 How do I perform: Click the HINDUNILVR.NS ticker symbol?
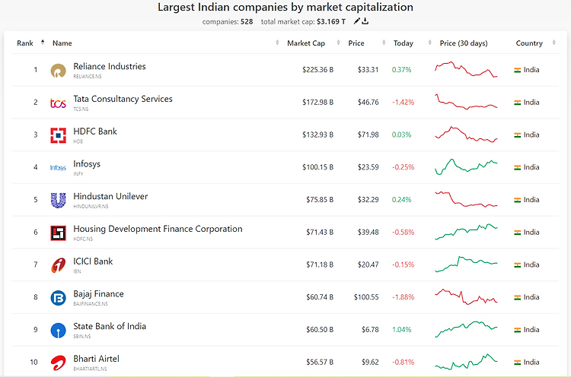pyautogui.click(x=91, y=207)
